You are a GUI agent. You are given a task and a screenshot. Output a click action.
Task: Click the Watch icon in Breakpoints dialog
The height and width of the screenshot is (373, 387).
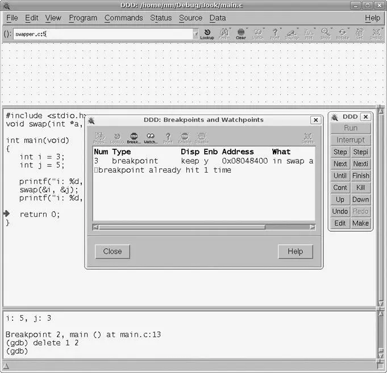[x=151, y=138]
